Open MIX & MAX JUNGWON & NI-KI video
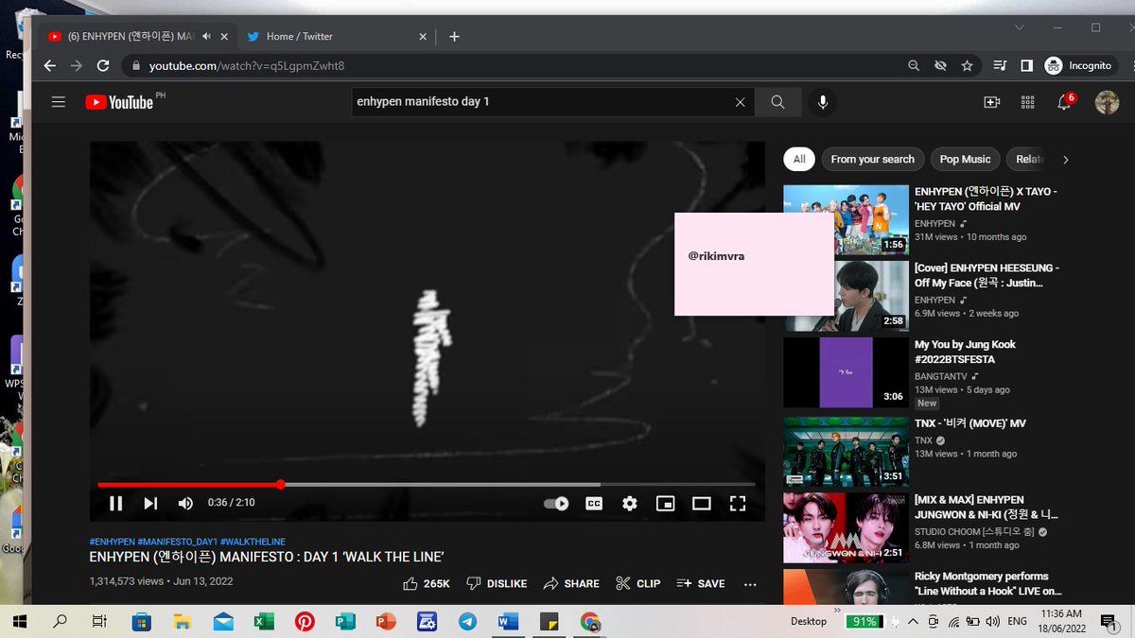 click(987, 507)
